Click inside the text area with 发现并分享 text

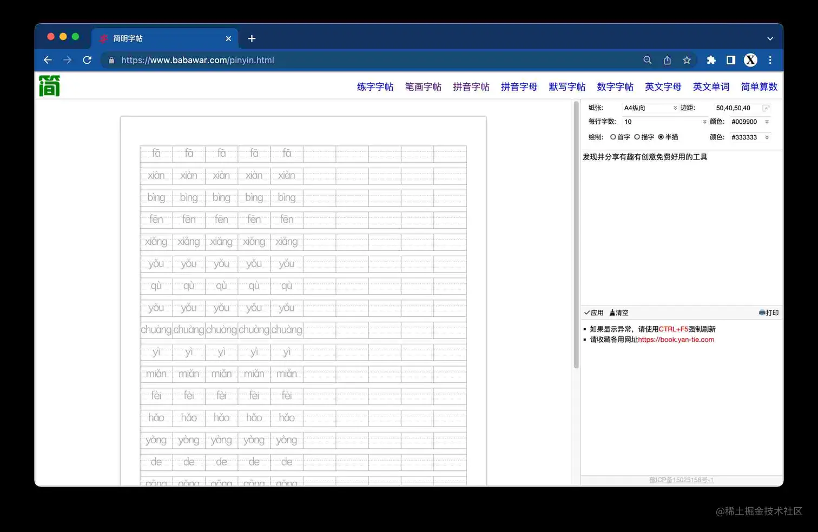[681, 227]
